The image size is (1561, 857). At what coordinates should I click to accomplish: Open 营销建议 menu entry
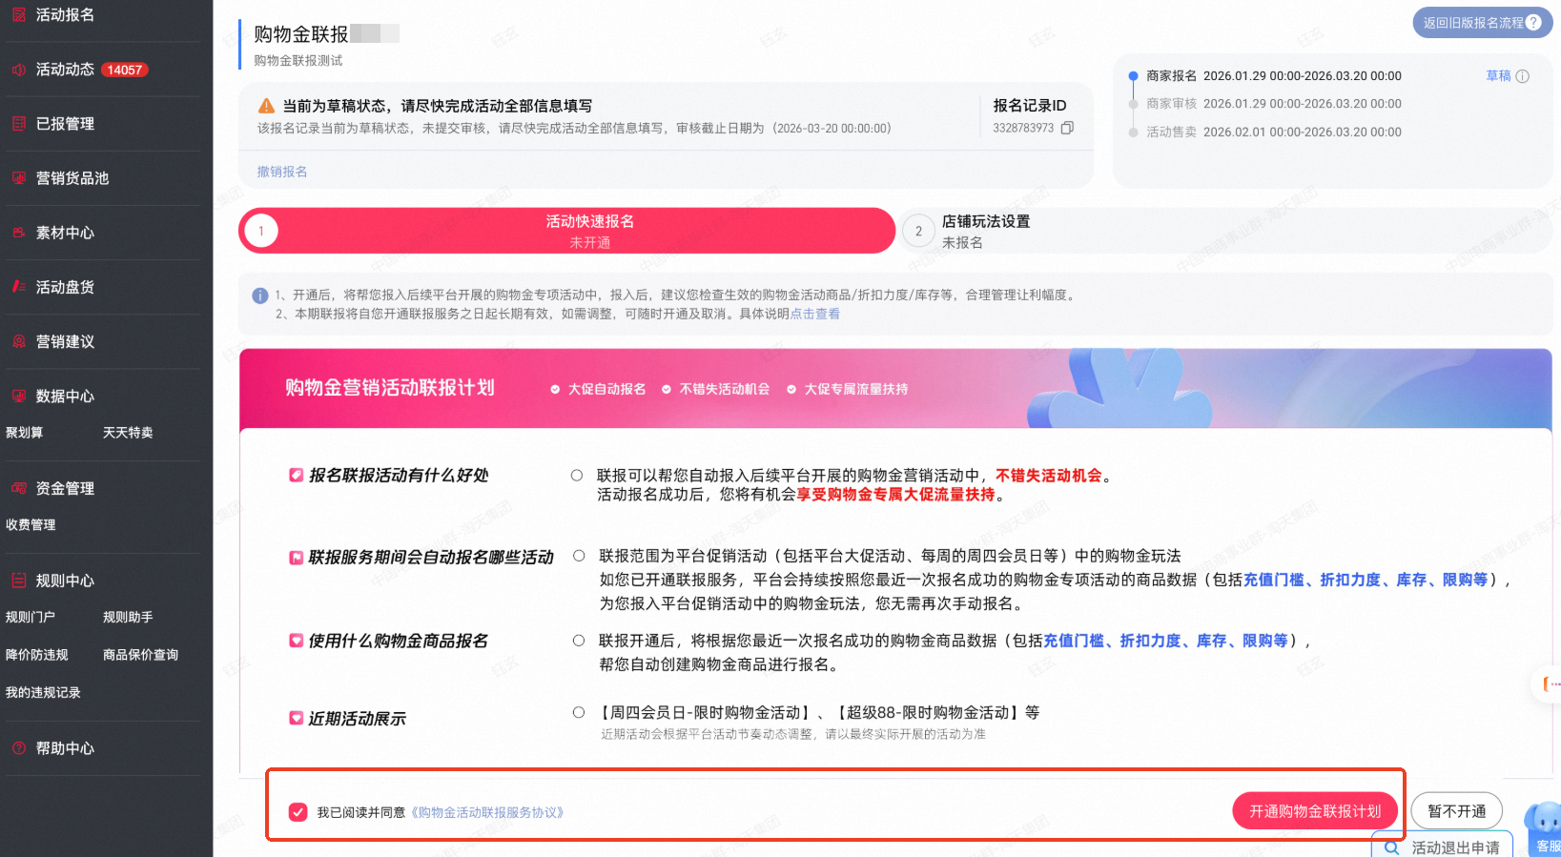pos(65,340)
